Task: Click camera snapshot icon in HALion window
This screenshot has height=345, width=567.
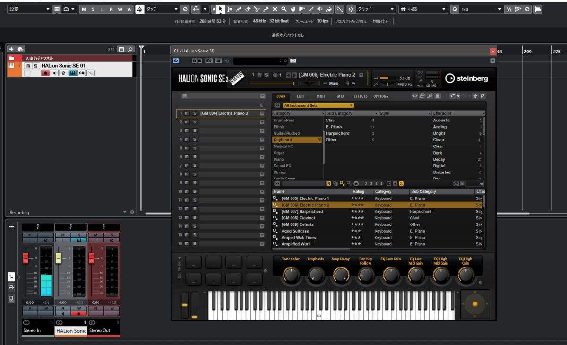Action: pos(293,60)
